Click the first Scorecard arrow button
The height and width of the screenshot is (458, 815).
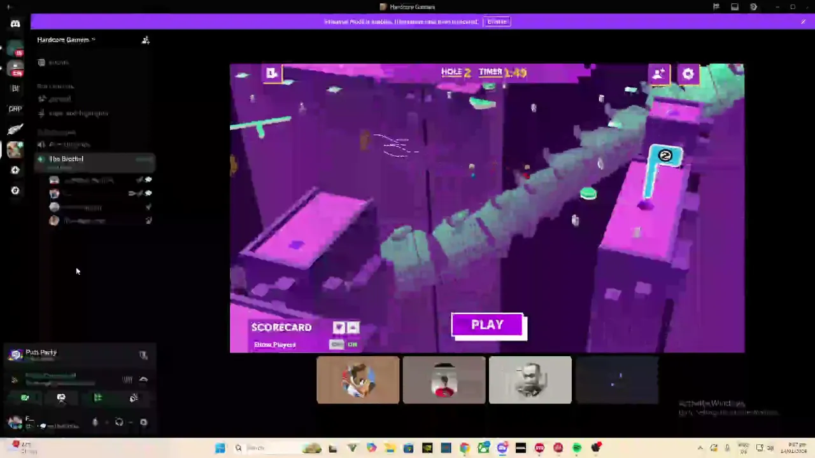(x=339, y=328)
